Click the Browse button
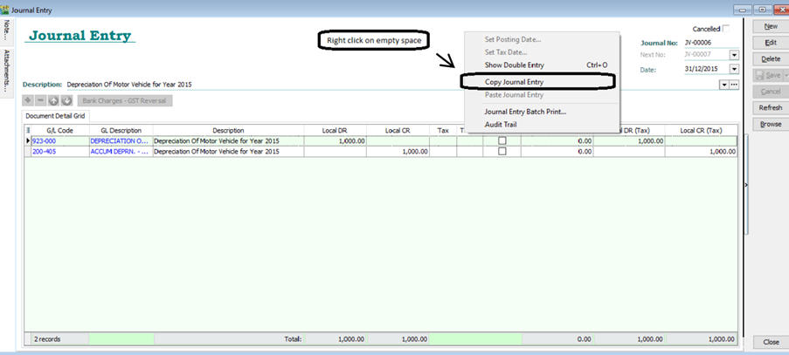This screenshot has width=789, height=355. pyautogui.click(x=770, y=124)
